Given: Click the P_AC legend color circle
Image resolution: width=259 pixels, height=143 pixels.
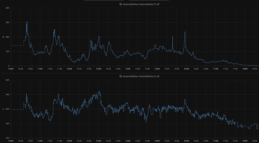Looking at the screenshot, I should point(120,4).
